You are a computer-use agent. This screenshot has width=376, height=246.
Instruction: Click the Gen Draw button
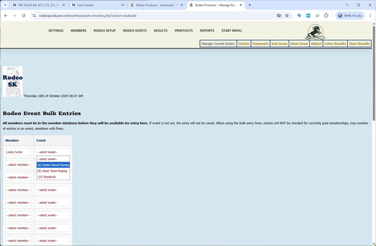[x=279, y=43]
